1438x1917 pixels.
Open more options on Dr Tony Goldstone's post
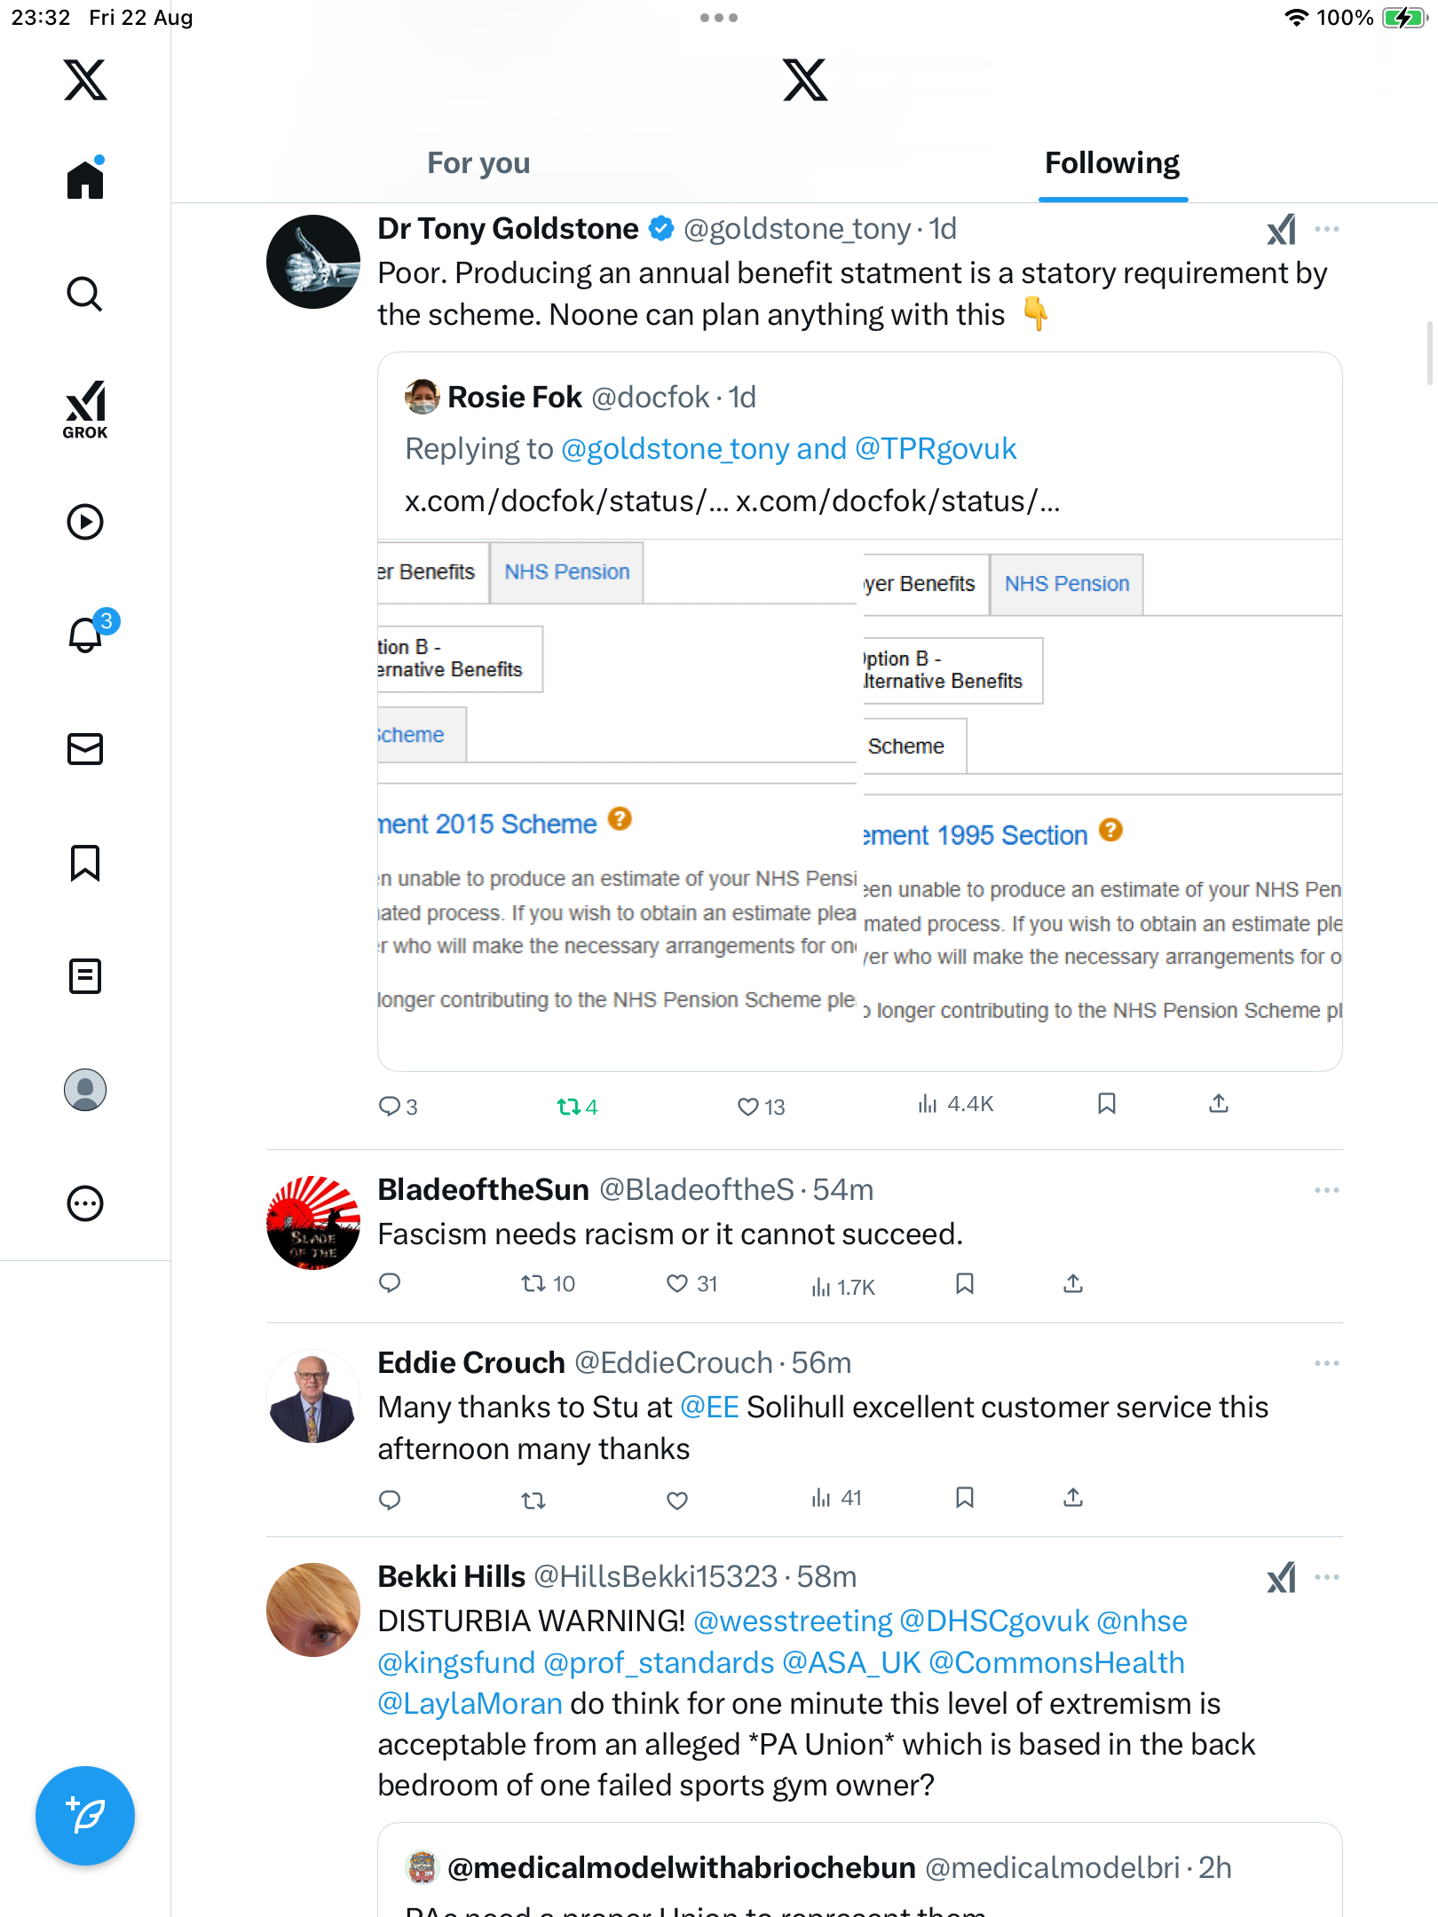(x=1326, y=229)
